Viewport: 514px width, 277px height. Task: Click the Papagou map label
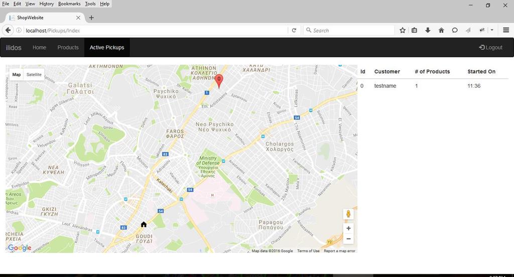271,225
